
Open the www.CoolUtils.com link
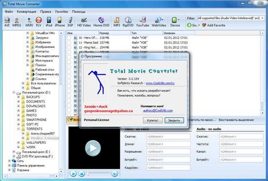(160, 83)
